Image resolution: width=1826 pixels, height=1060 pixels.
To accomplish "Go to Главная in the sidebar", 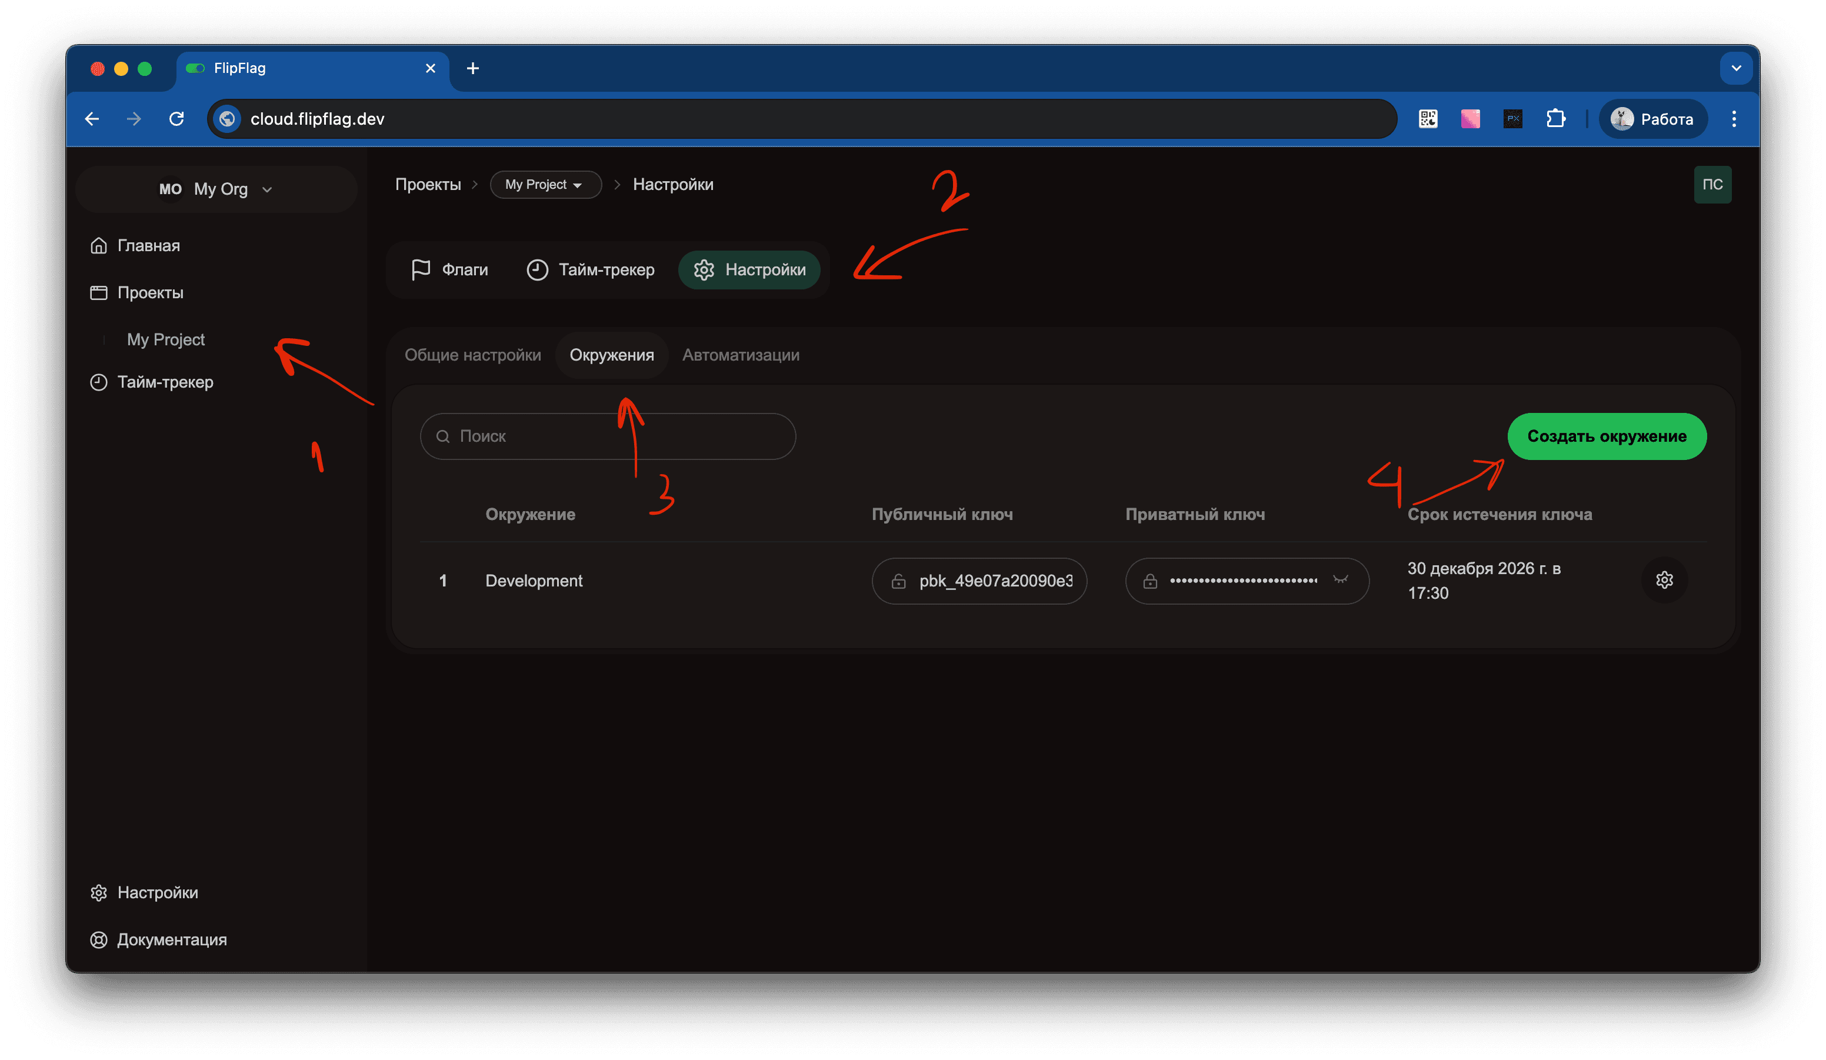I will click(x=148, y=246).
